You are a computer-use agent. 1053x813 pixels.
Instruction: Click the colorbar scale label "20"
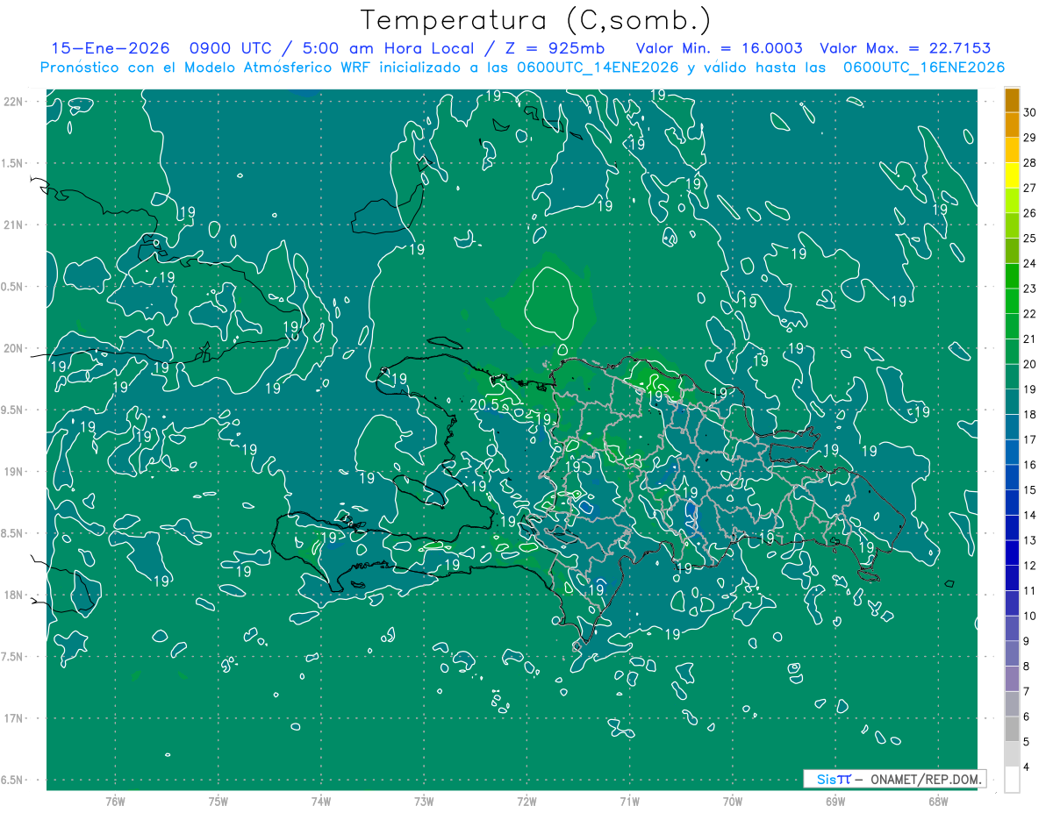1030,364
